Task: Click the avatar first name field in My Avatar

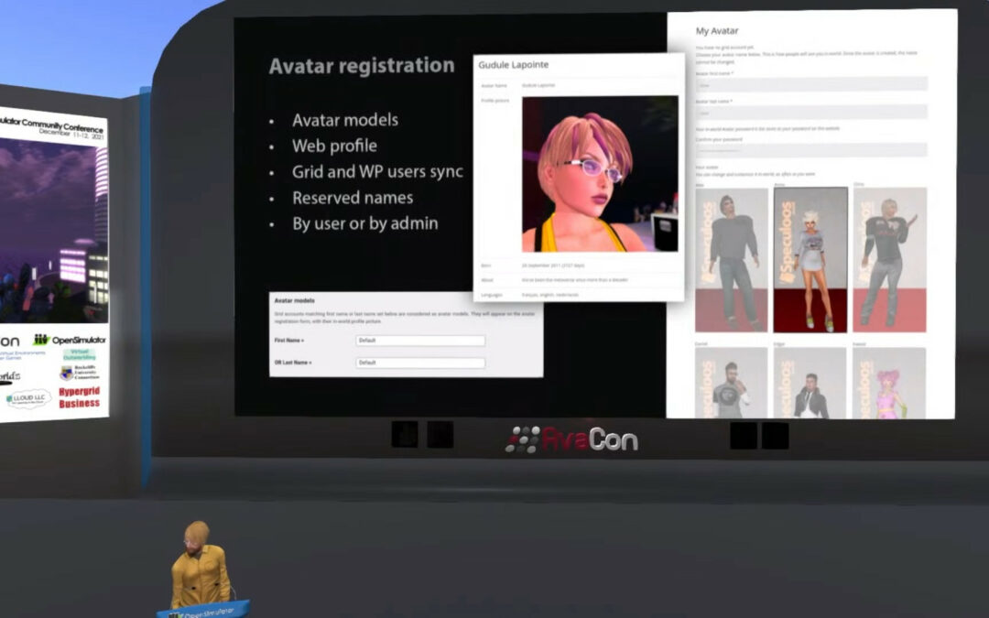Action: (811, 84)
